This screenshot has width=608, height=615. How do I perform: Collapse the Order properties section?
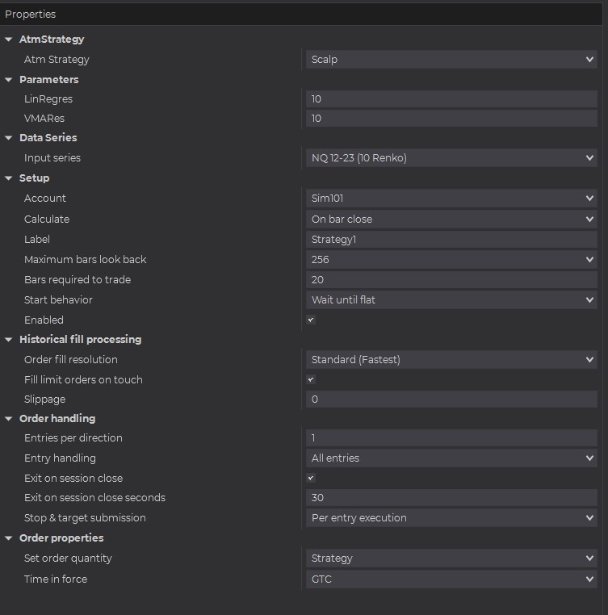pyautogui.click(x=9, y=538)
